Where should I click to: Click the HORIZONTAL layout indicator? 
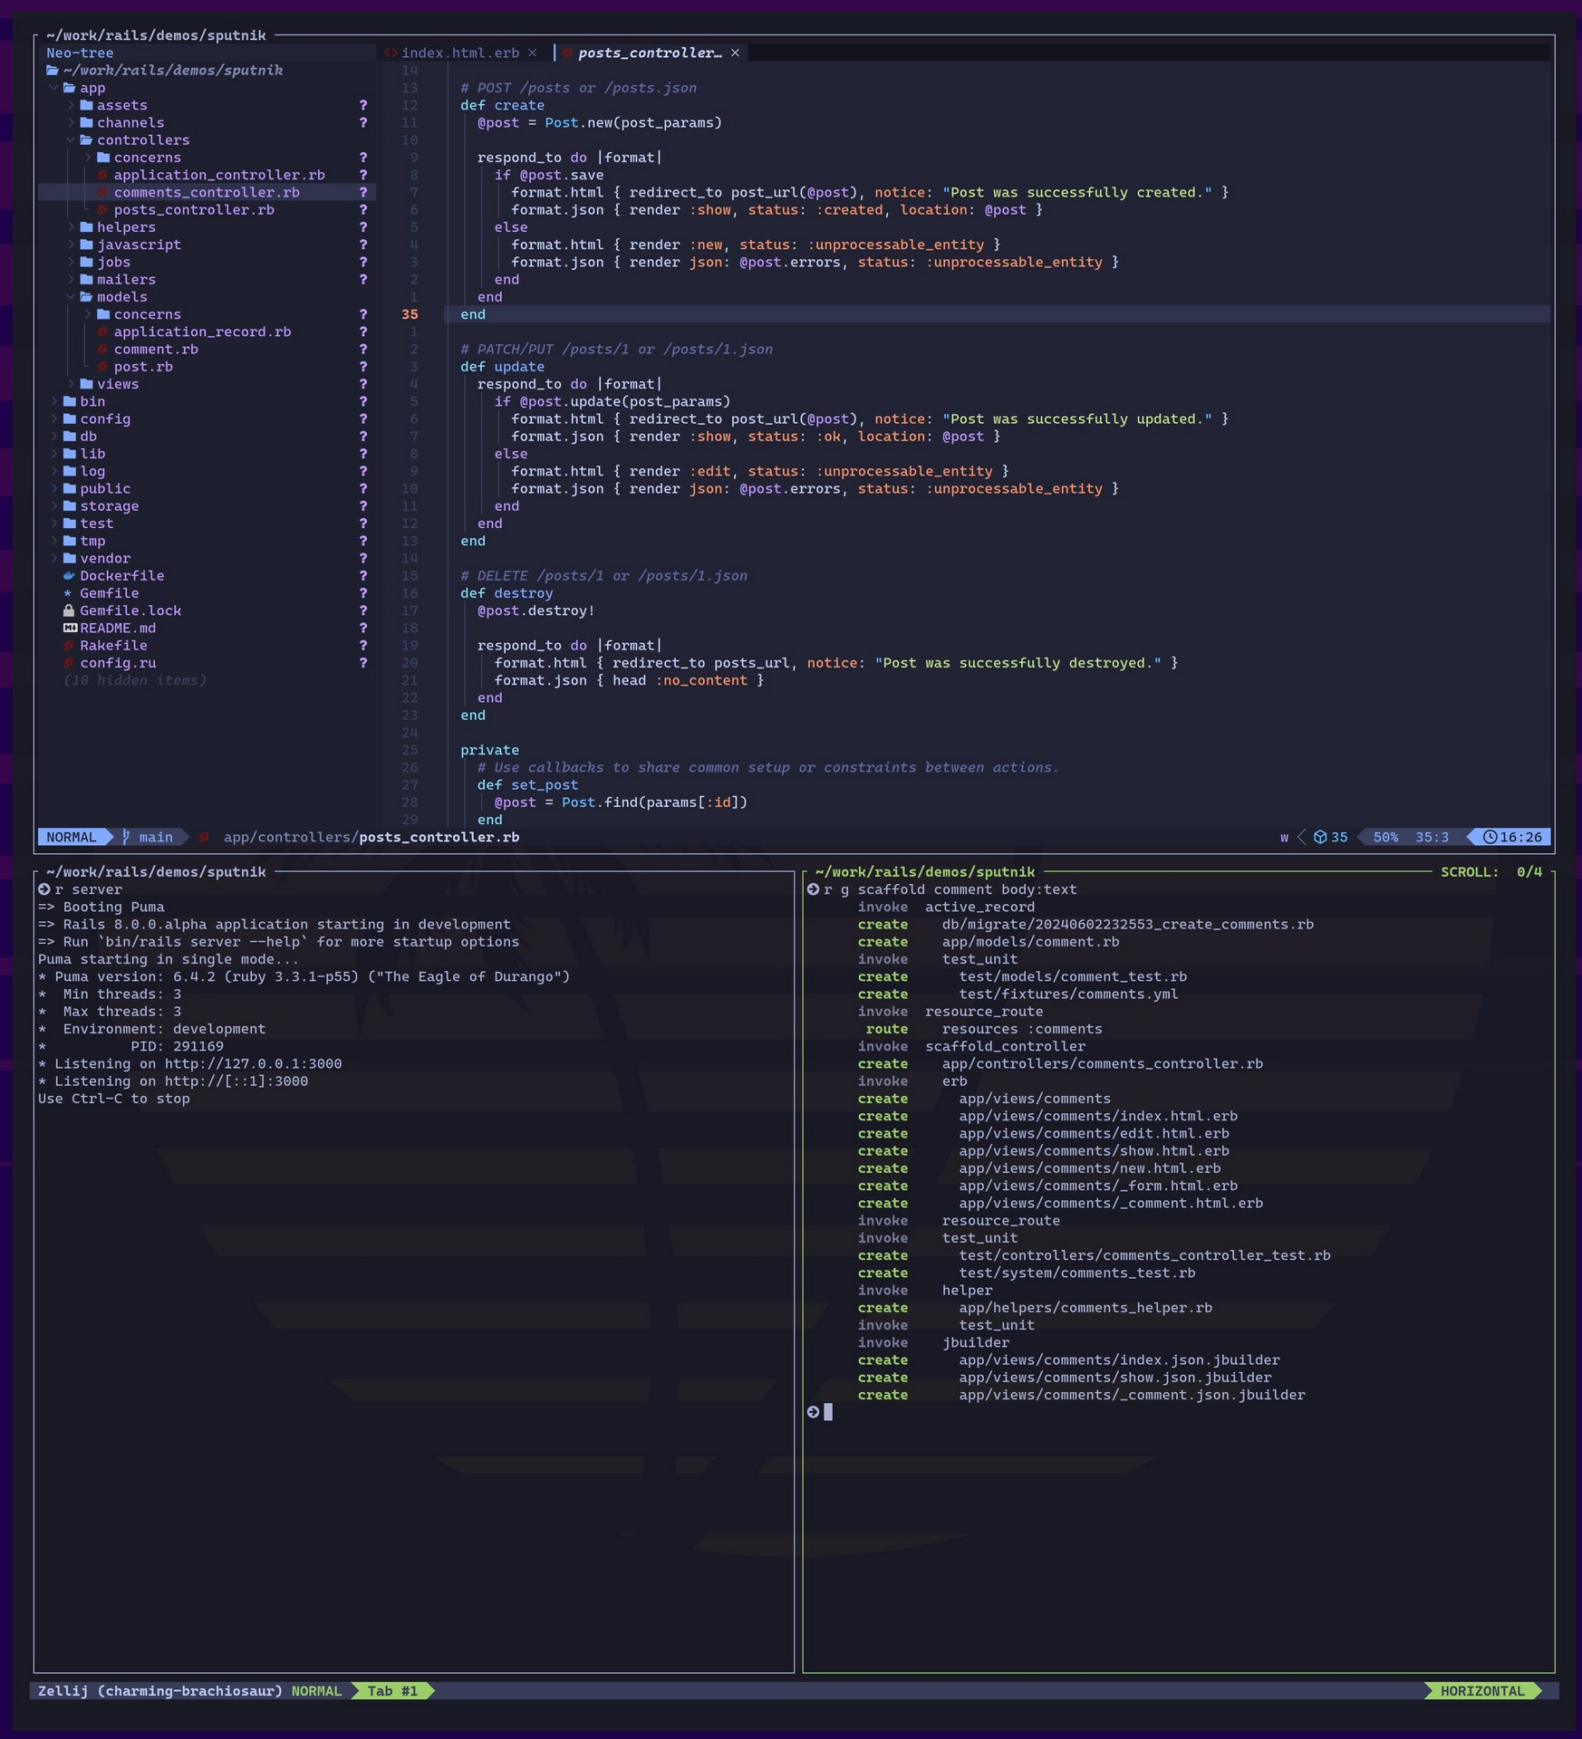coord(1482,1691)
